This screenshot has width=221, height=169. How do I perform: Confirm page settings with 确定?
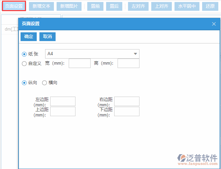(x=29, y=37)
